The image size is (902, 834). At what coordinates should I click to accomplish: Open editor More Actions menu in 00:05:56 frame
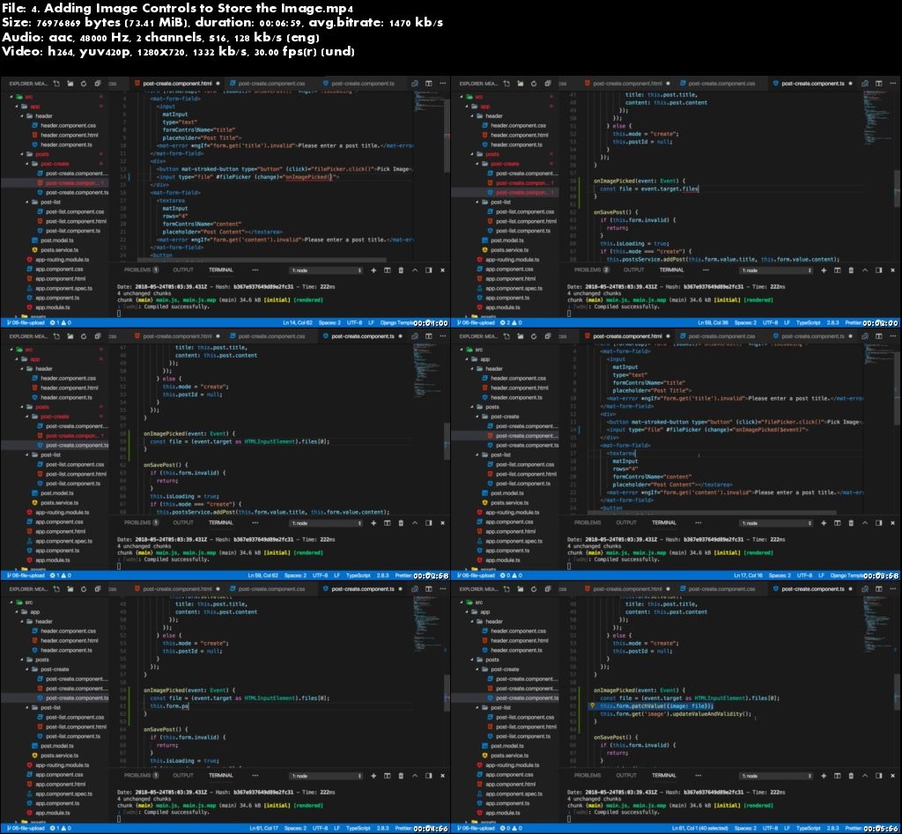pyautogui.click(x=893, y=589)
